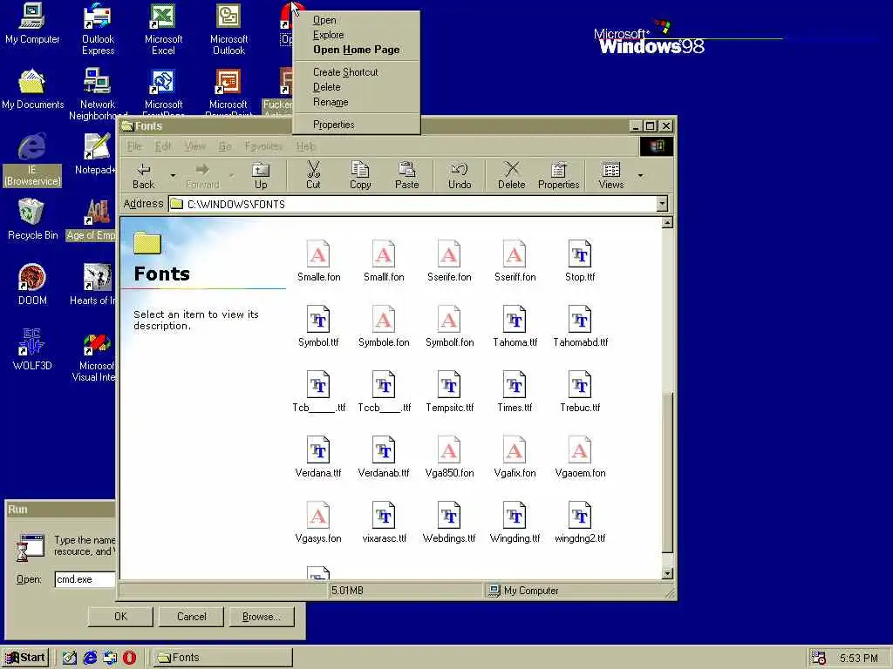Open the Recycle Bin icon
This screenshot has height=669, width=893.
pos(32,219)
